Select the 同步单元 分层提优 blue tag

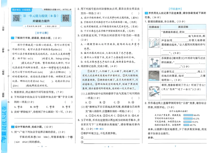21,10
